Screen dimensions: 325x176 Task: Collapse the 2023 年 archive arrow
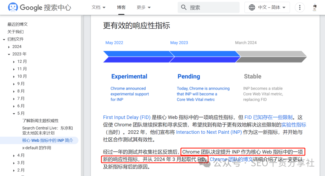tap(9, 54)
